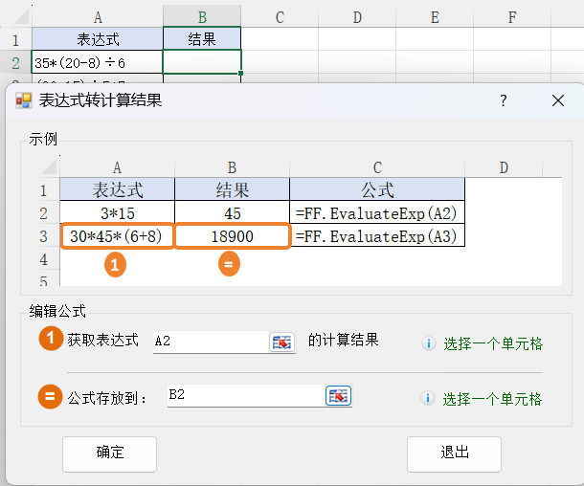
Task: Select worksheet cell A2 with 35*(20-8)÷6
Action: click(x=97, y=62)
